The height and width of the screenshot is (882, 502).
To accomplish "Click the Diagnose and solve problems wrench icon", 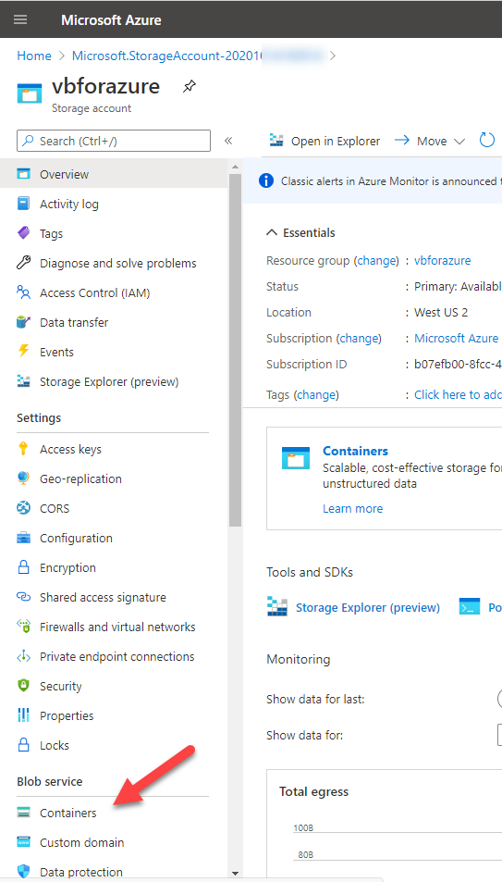I will pos(23,263).
